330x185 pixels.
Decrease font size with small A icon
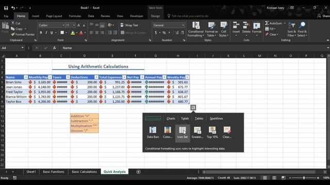(x=84, y=25)
